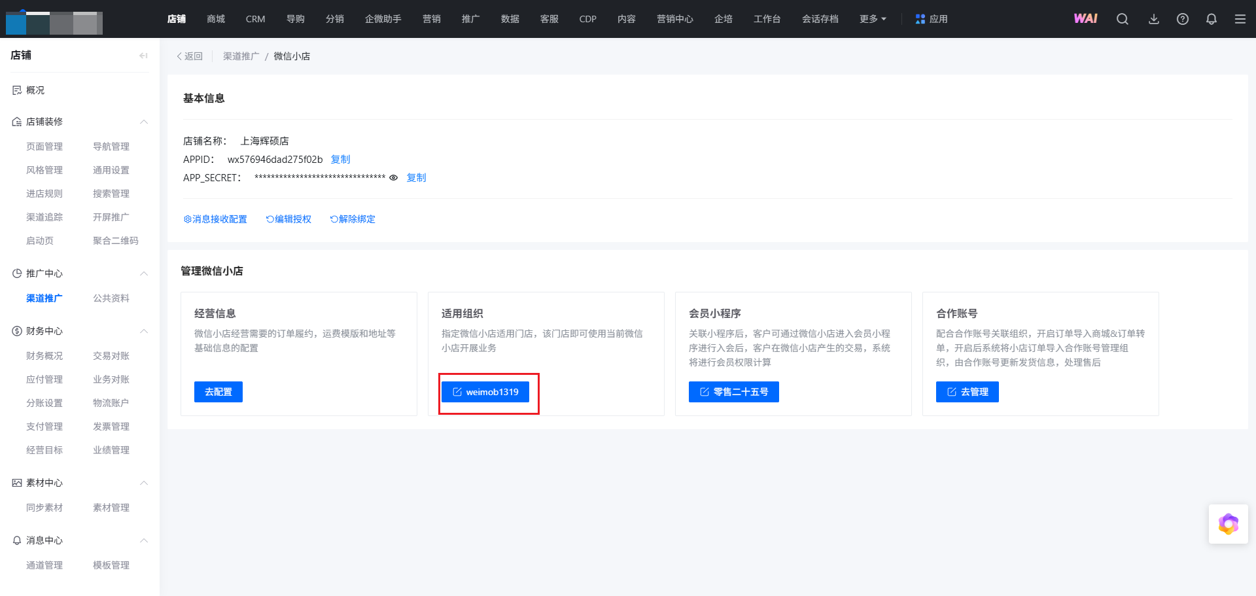Collapse the 财务中心 section

144,331
